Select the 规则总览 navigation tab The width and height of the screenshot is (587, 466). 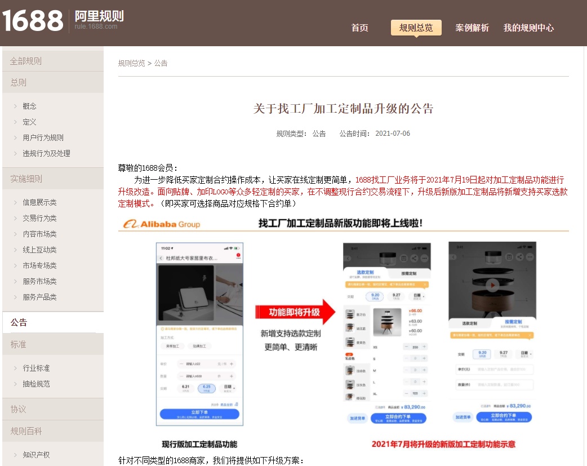click(416, 28)
